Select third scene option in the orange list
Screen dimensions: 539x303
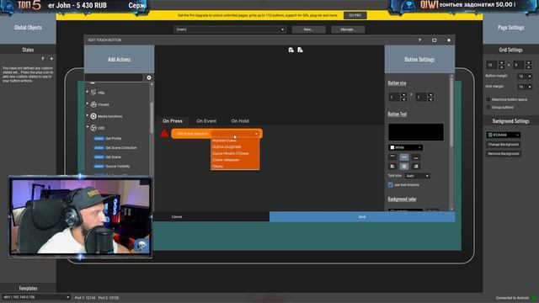[235, 153]
